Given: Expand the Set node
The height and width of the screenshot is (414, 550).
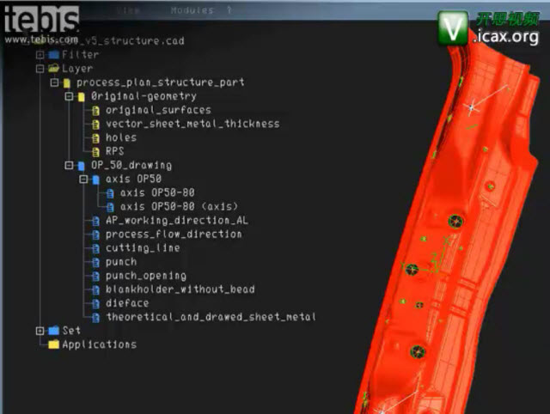Looking at the screenshot, I should pyautogui.click(x=40, y=331).
